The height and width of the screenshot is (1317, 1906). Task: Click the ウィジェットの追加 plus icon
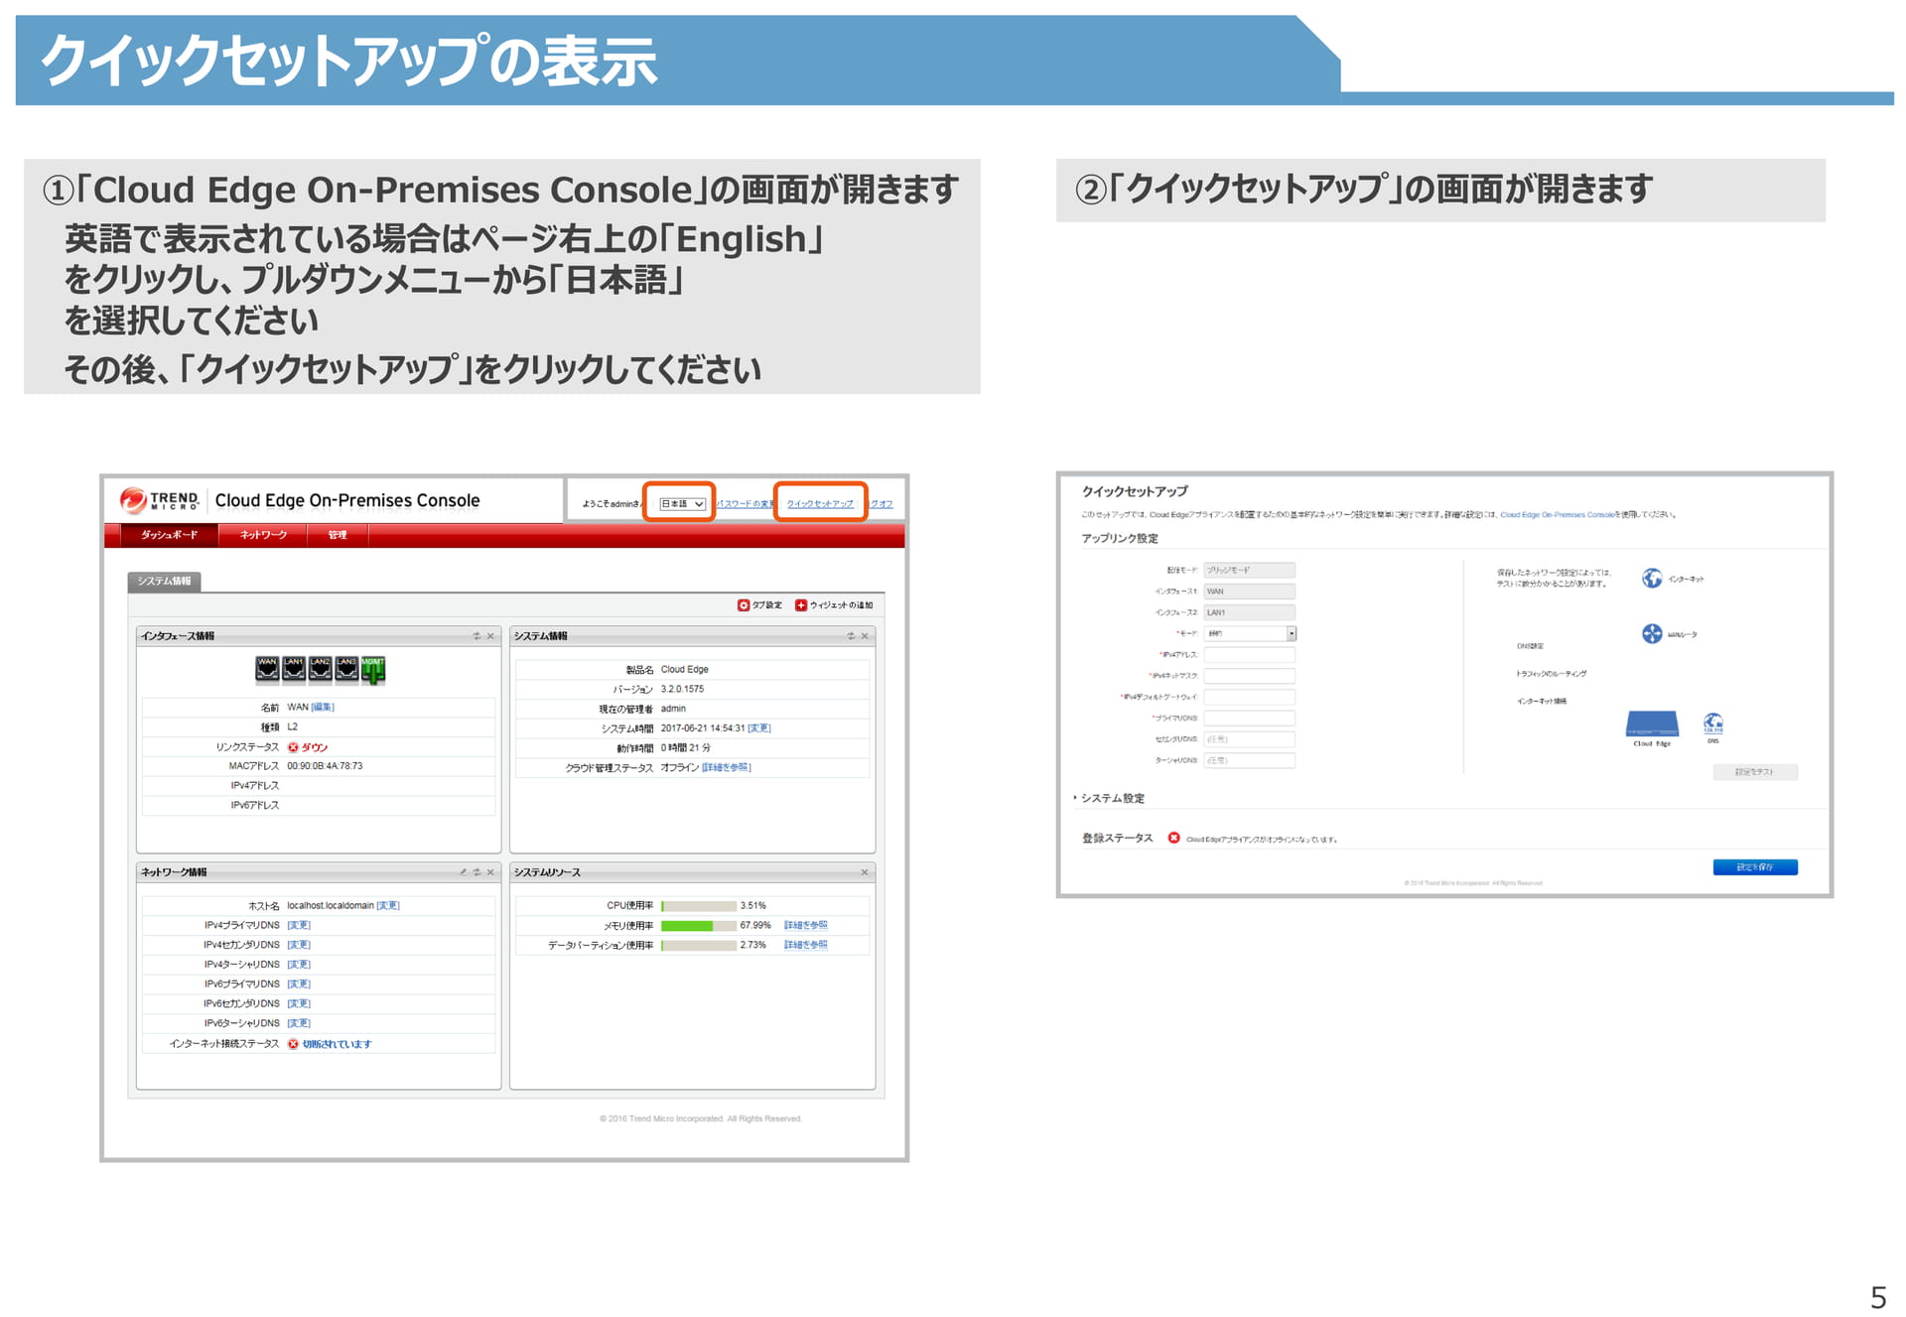[801, 605]
